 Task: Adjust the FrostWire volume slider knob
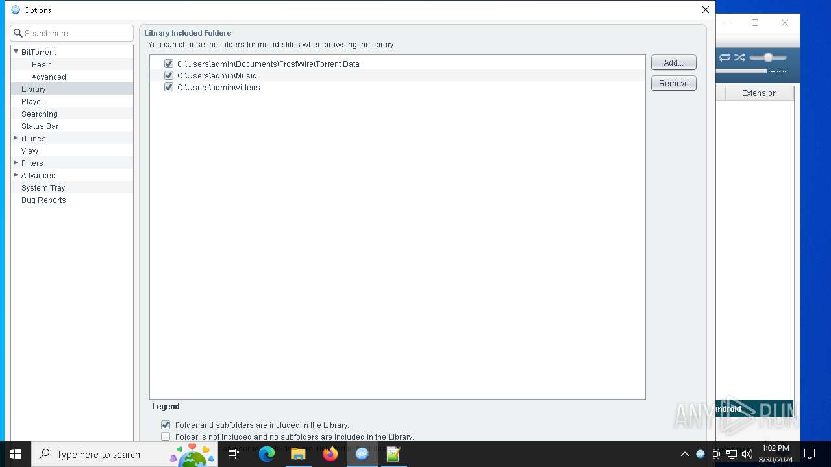click(x=768, y=58)
